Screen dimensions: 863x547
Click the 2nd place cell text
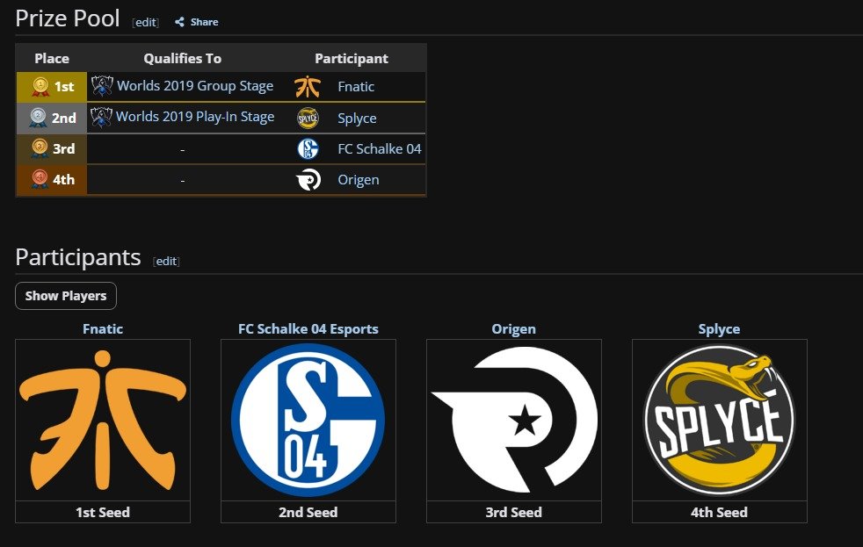pyautogui.click(x=64, y=118)
